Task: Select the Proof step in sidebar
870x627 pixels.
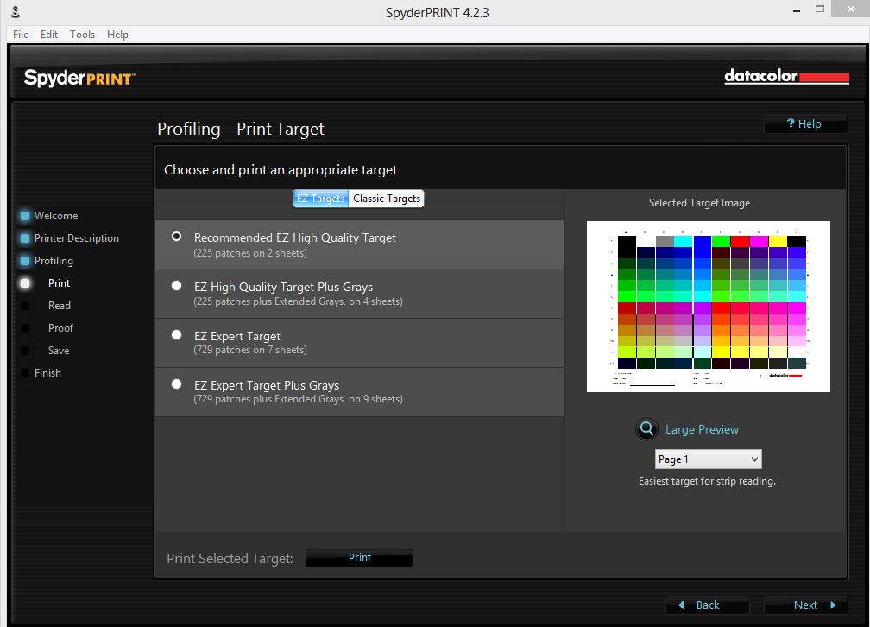Action: (60, 328)
